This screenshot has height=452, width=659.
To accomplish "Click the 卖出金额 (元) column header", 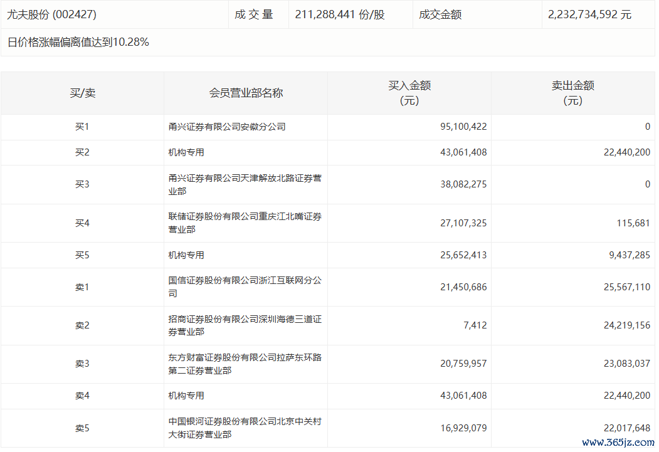I will pyautogui.click(x=572, y=93).
